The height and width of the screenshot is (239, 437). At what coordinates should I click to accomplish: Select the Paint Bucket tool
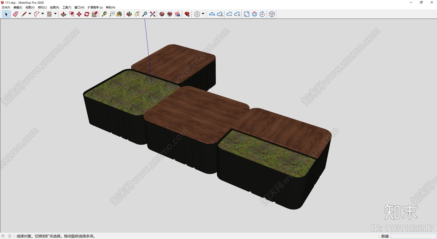coord(119,14)
